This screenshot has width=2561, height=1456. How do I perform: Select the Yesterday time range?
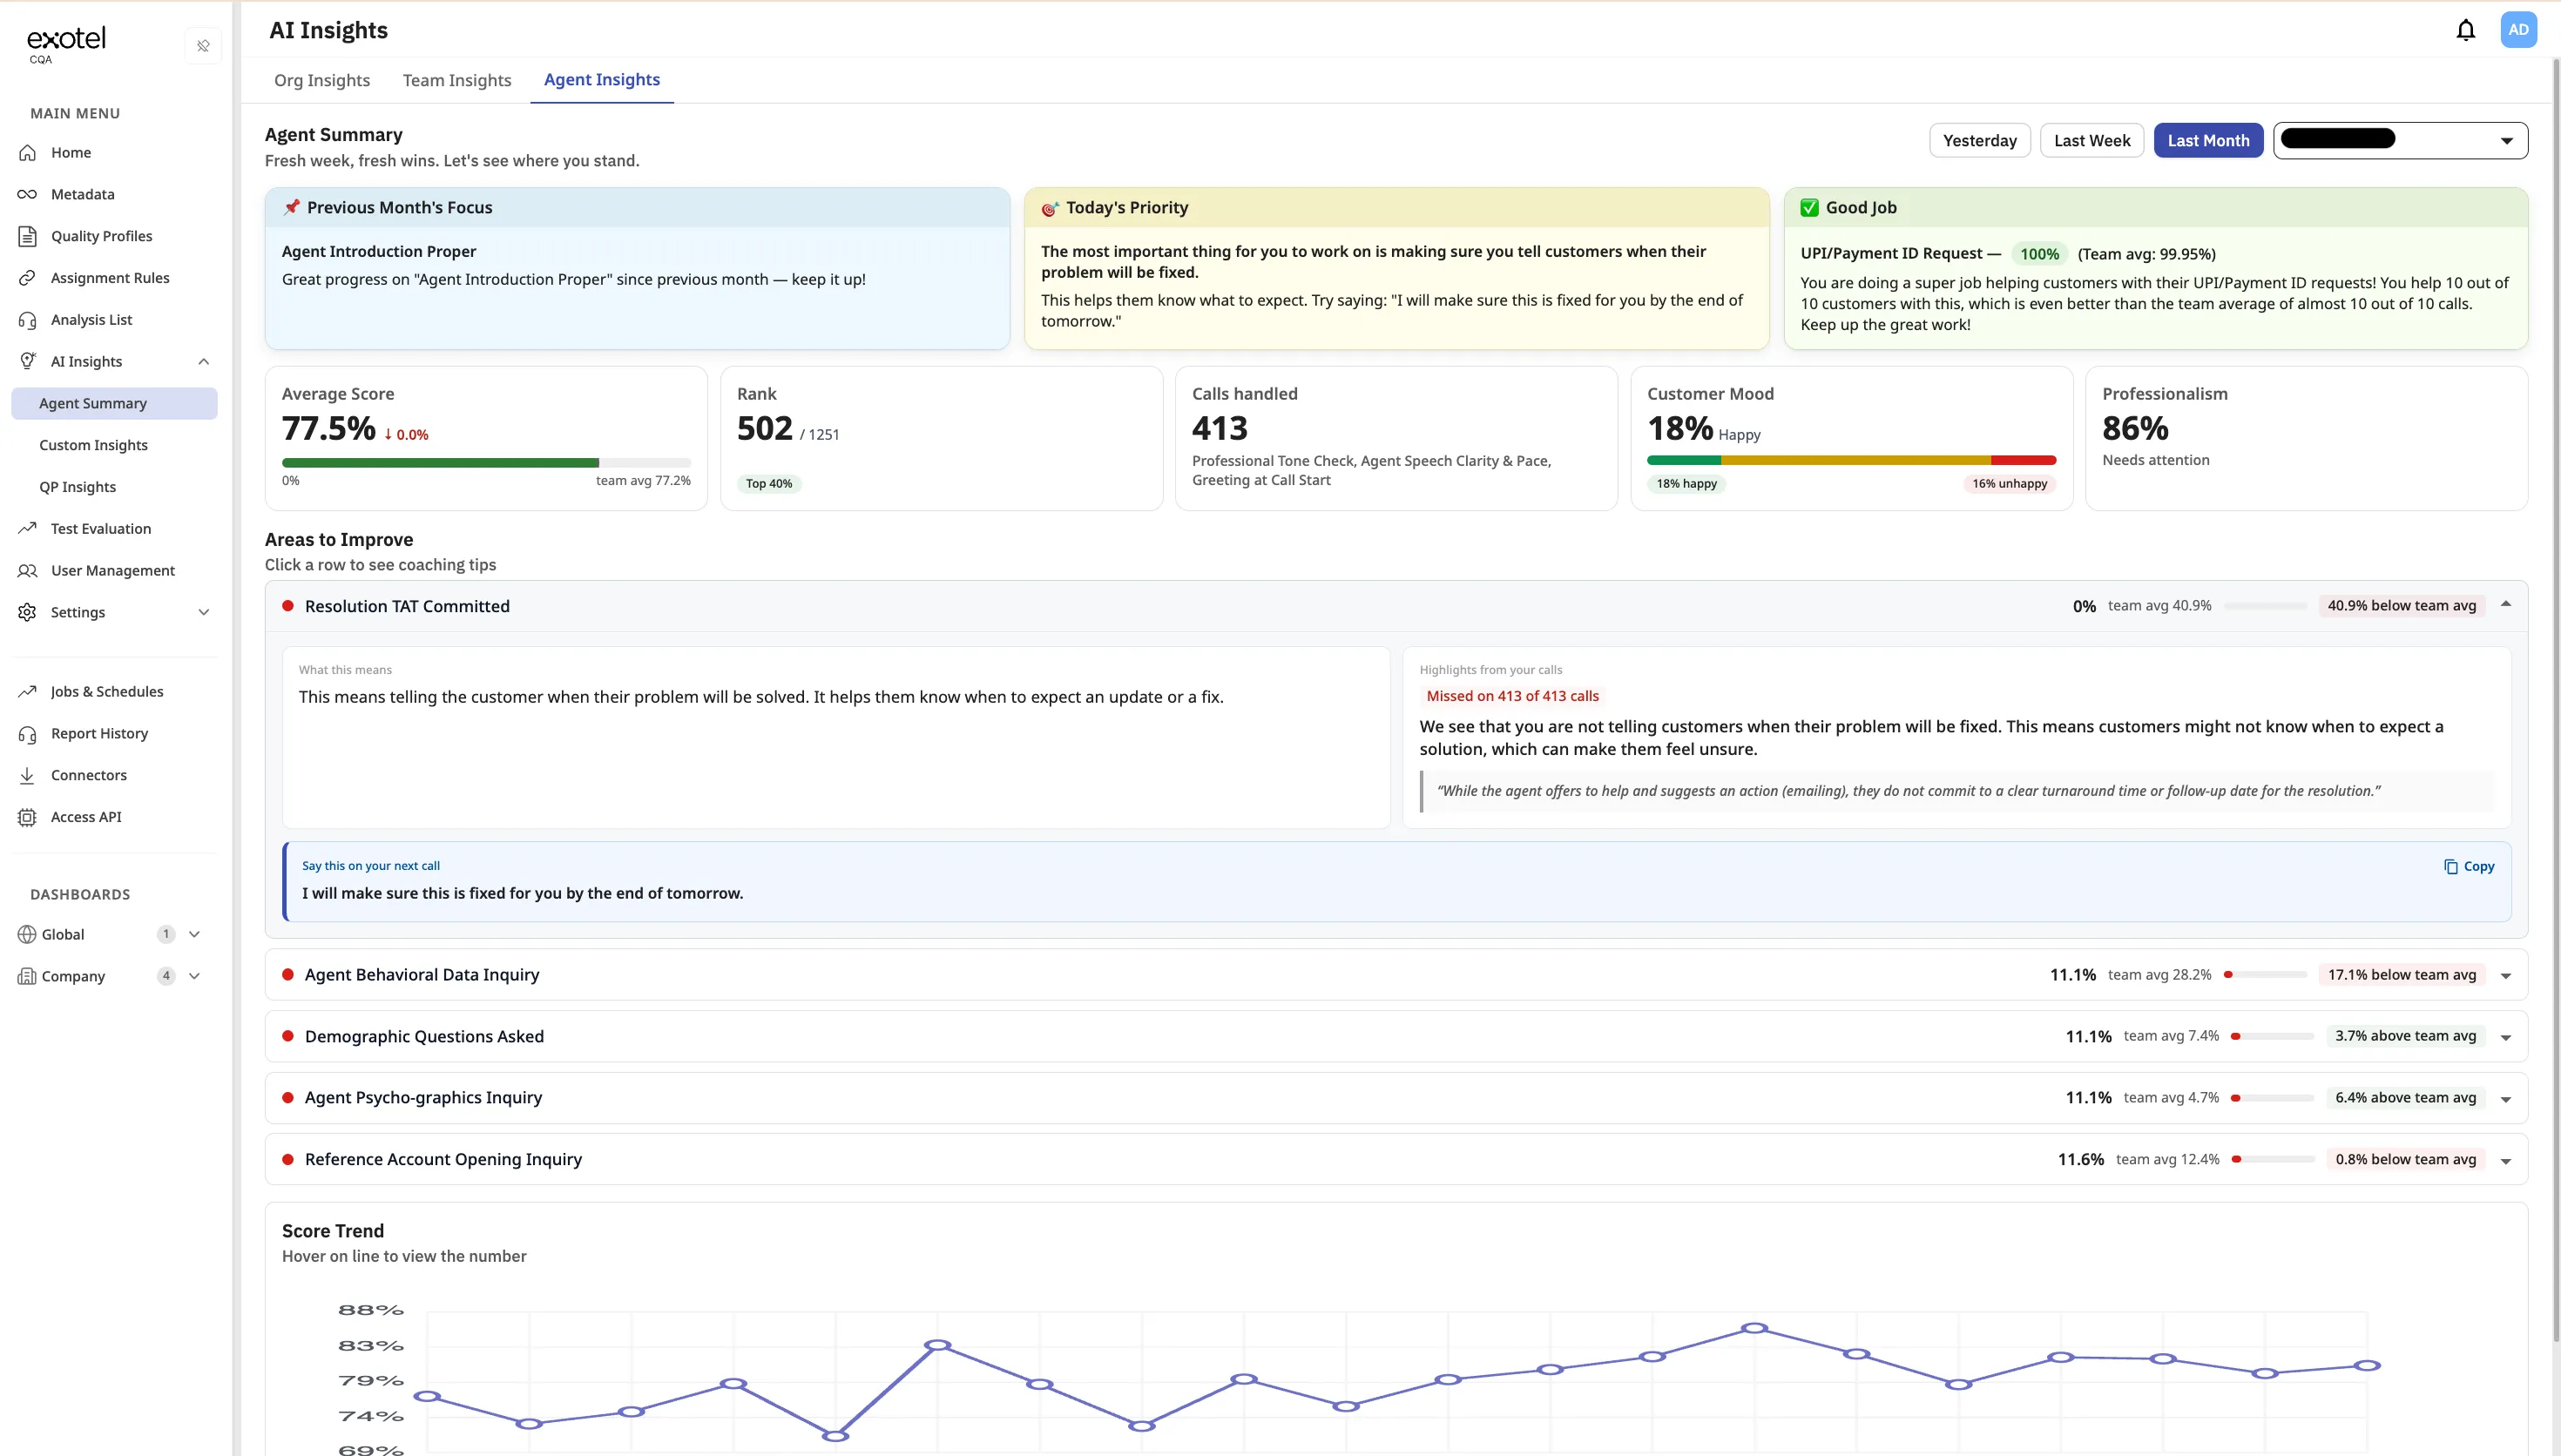coord(1979,141)
